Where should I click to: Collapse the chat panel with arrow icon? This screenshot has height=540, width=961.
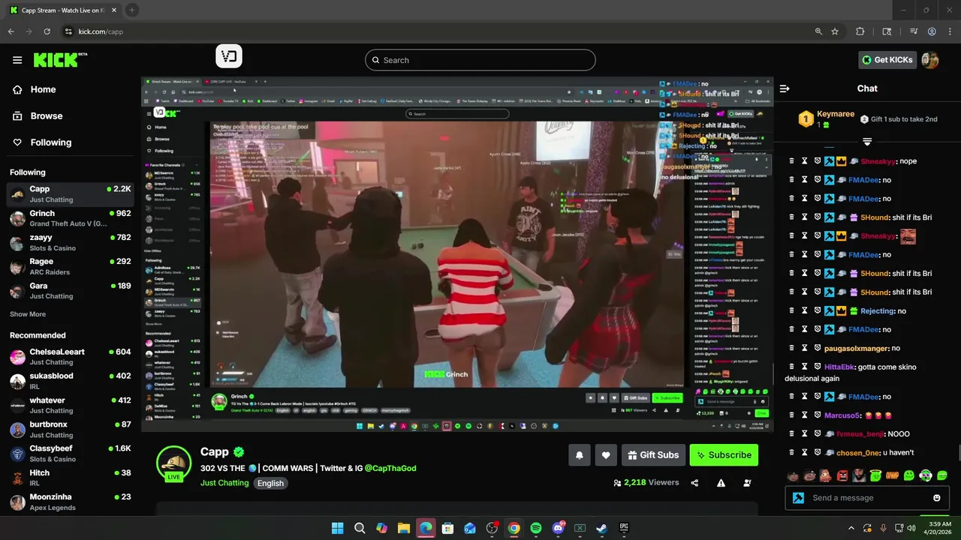785,88
